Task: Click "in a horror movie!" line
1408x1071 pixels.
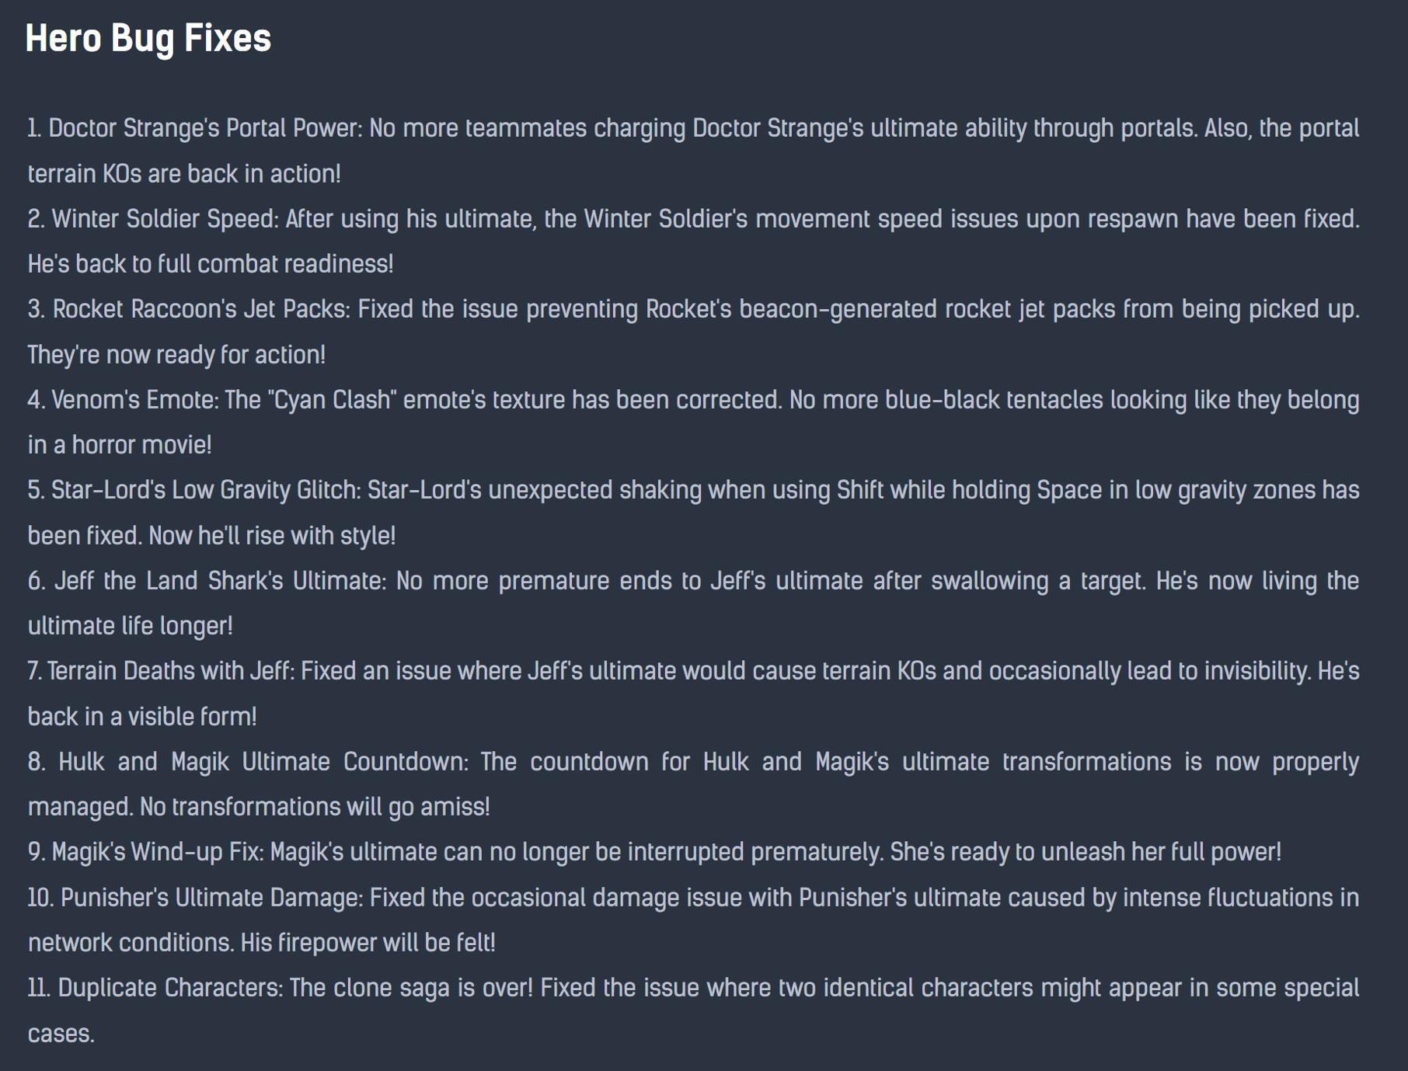Action: tap(120, 445)
